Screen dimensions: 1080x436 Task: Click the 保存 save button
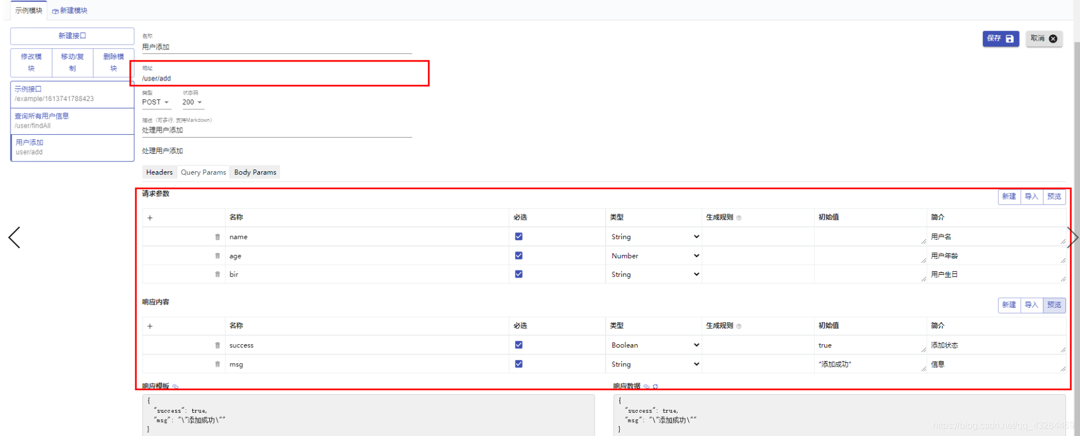[x=1000, y=39]
